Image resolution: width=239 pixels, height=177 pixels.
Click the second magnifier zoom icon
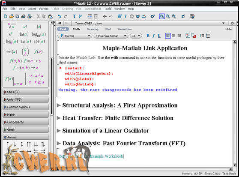[x=168, y=16]
